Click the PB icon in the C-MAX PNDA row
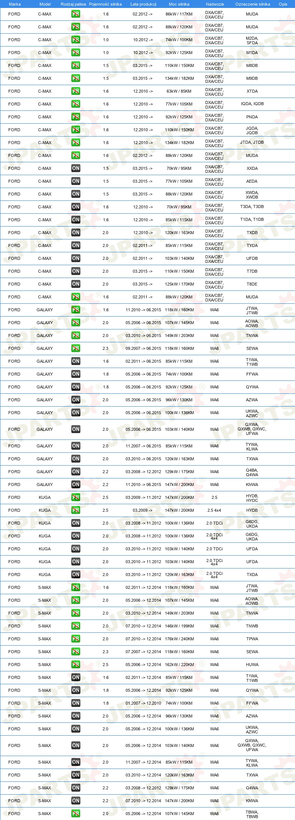Viewport: 295px width, 820px height. tap(76, 117)
